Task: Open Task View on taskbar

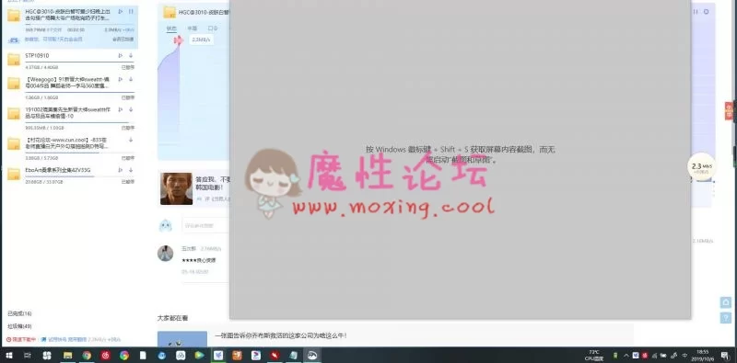Action: pos(28,356)
